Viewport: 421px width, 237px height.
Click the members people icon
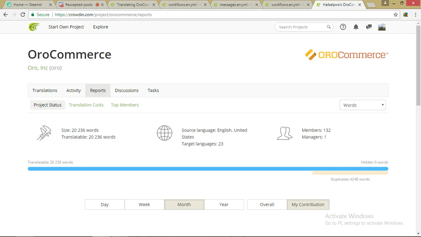click(285, 133)
